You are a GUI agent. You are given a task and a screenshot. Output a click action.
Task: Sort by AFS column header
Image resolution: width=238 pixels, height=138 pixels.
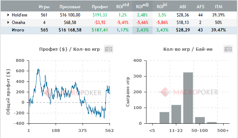point(200,7)
